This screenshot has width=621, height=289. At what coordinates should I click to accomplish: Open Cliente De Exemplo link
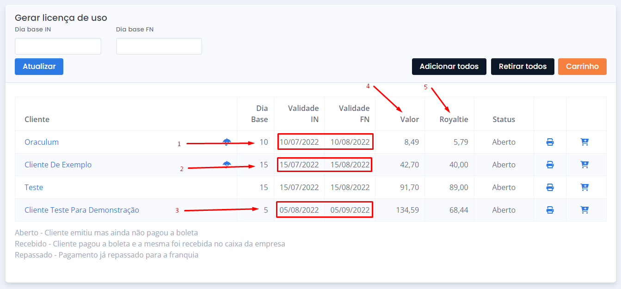58,165
